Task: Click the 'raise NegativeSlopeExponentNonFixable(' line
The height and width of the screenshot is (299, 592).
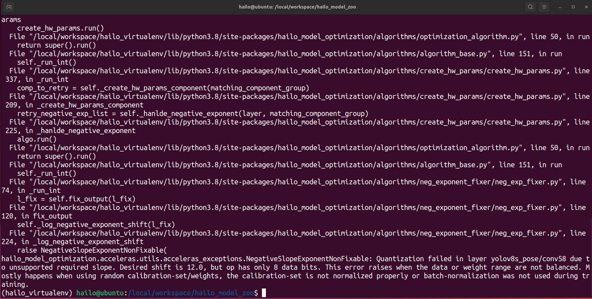Action: coord(92,250)
